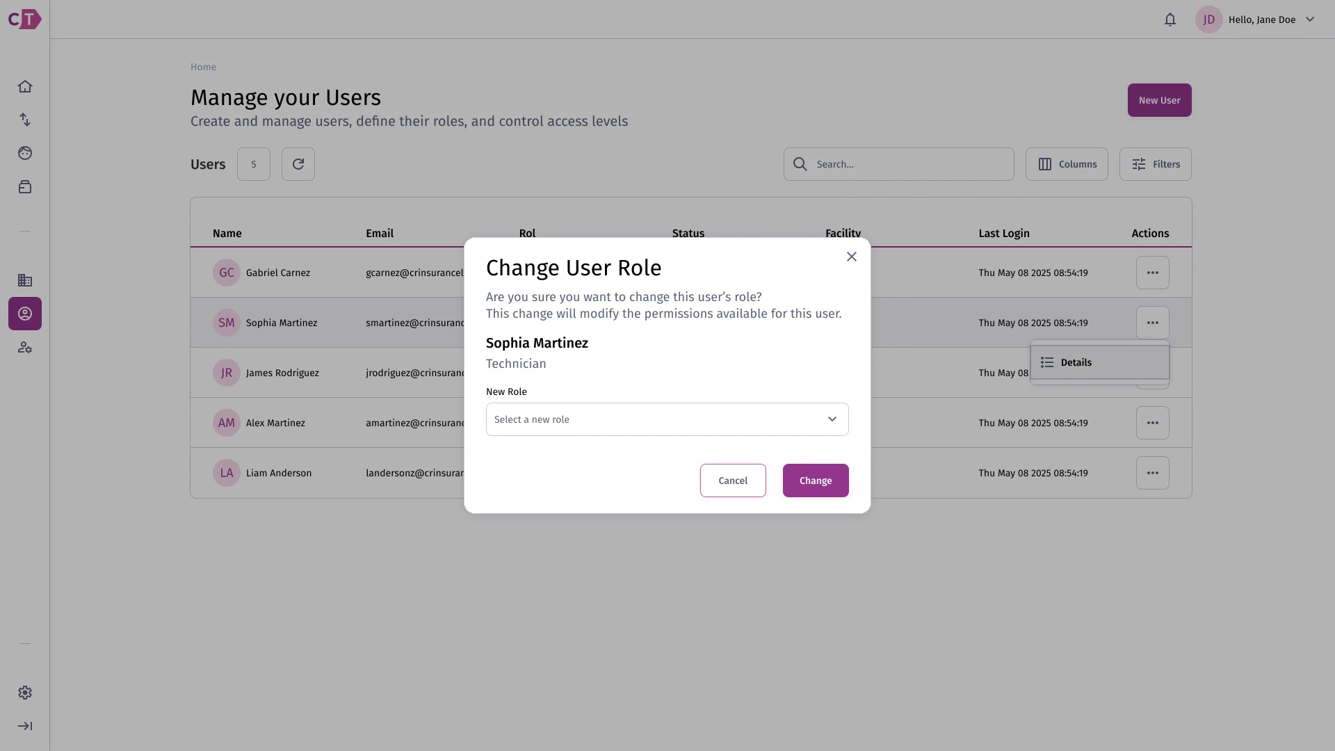Click the JR avatar of James Rodriguez
The height and width of the screenshot is (751, 1335).
coord(227,373)
